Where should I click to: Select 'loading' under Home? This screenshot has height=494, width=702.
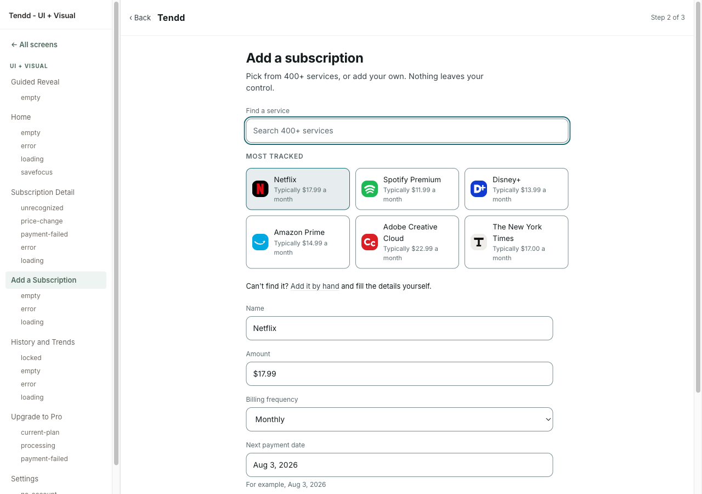coord(32,159)
